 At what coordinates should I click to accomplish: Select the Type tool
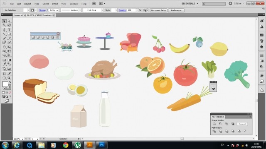tap(9, 30)
